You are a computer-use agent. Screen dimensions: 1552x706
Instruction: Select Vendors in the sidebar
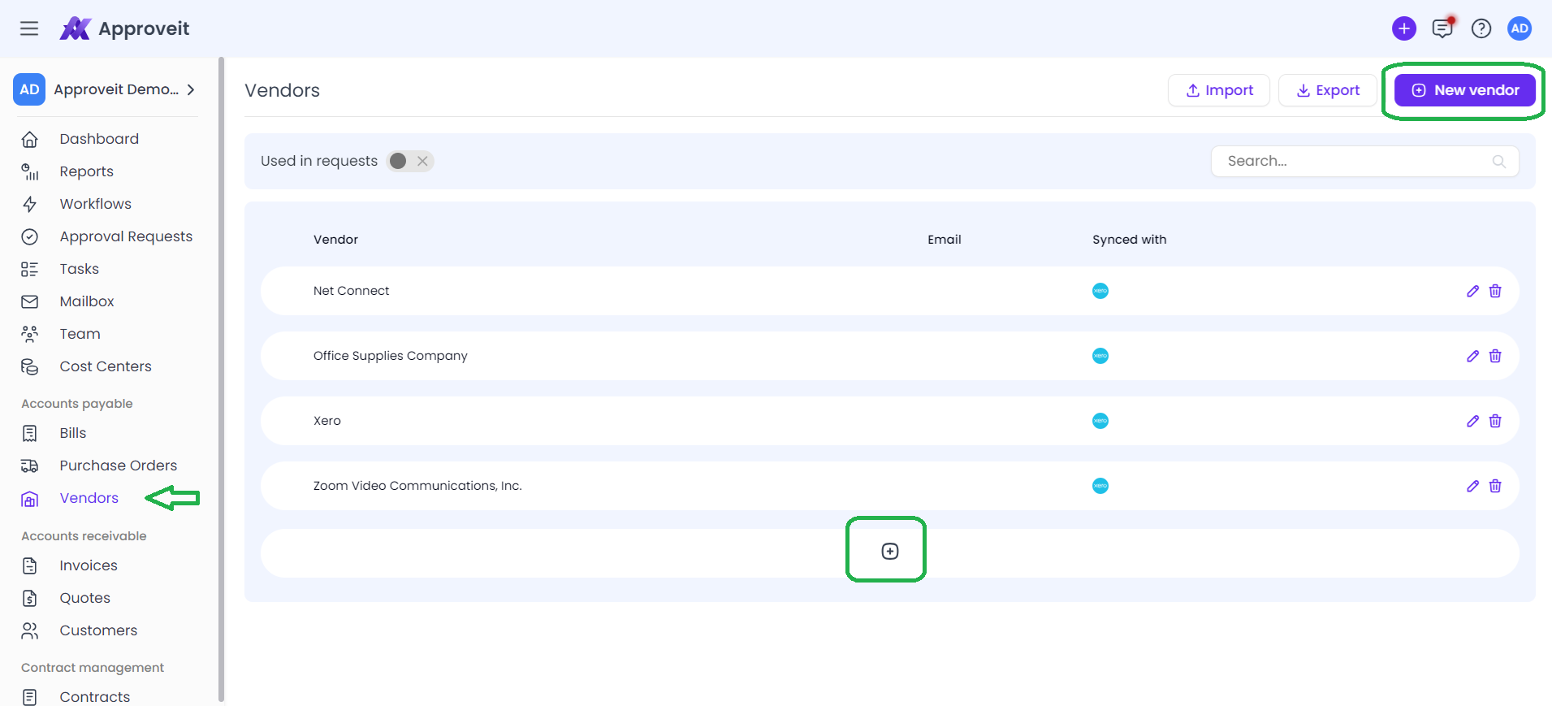[x=89, y=498]
